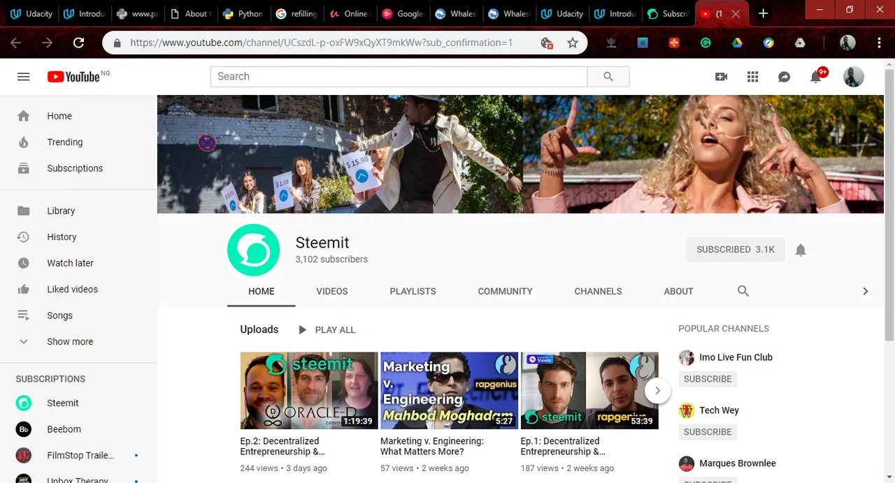Screen dimensions: 895x483
Task: Open Liked videos in the sidebar
Action: click(x=78, y=289)
